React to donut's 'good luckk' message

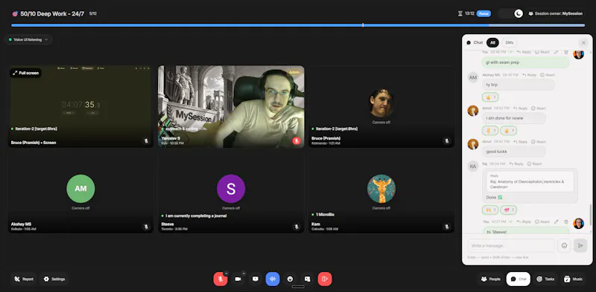(x=539, y=142)
